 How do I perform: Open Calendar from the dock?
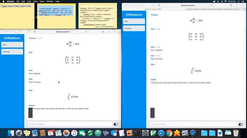pos(51,133)
